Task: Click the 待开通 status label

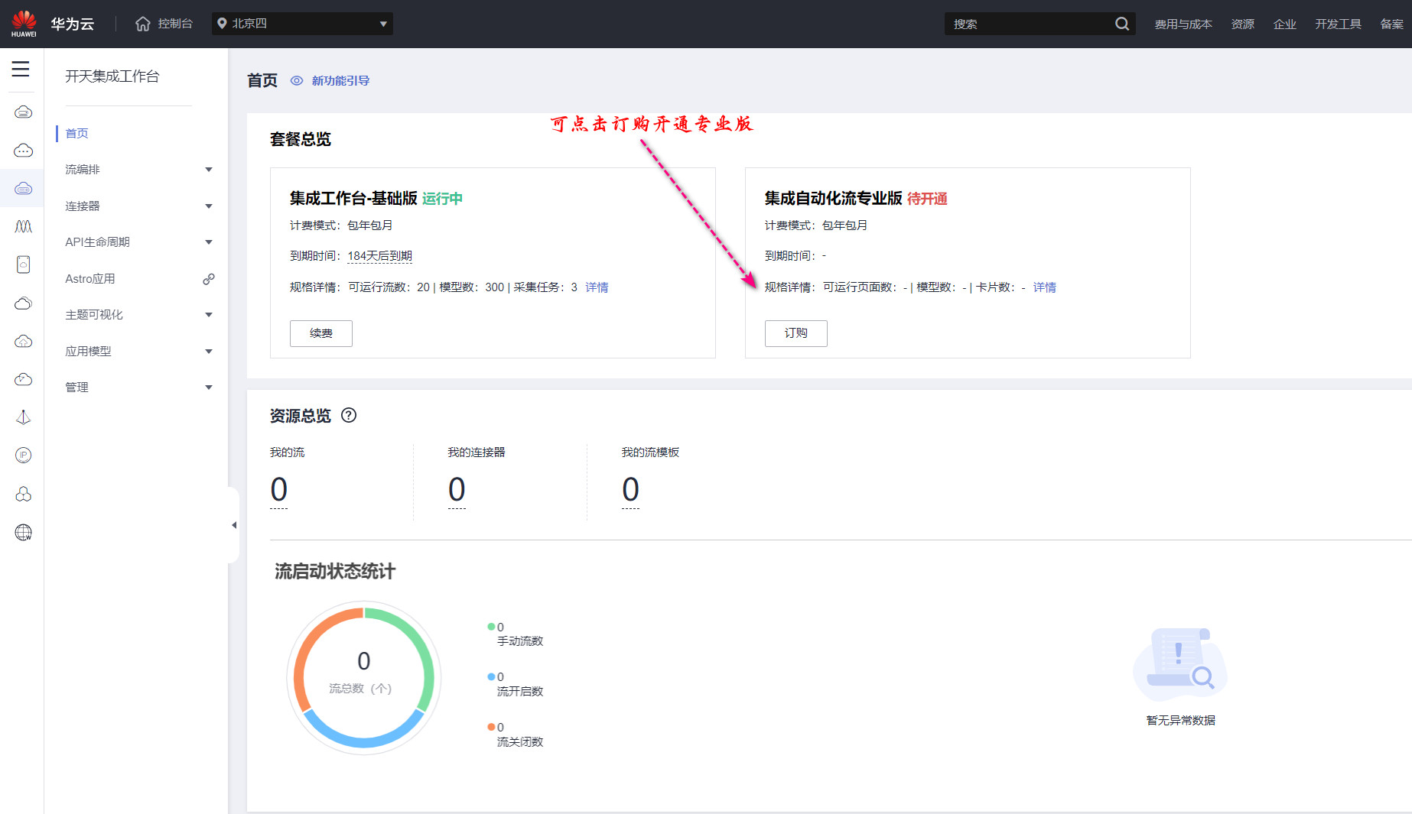Action: point(927,199)
